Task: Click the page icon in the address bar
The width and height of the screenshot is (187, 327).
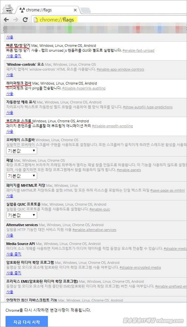Action: (x=36, y=20)
